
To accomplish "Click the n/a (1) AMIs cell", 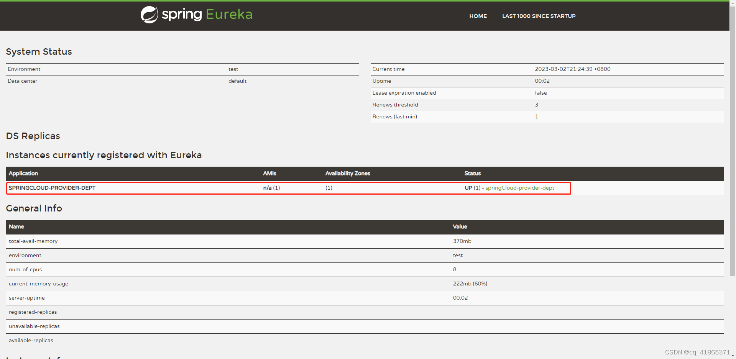I will (272, 188).
